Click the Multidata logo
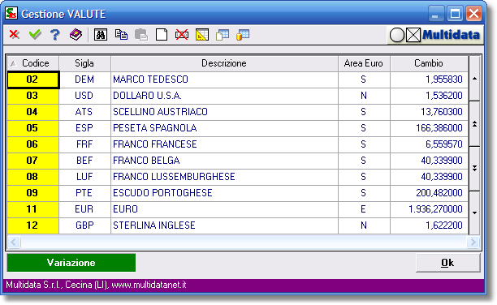Viewport: 497px width, 305px height. (x=451, y=35)
